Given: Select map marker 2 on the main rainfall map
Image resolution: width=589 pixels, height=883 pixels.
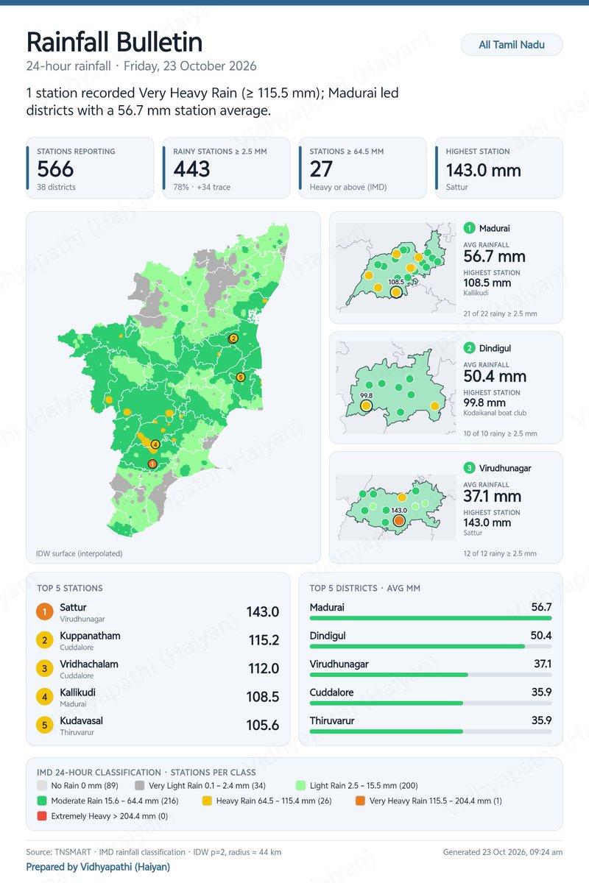Looking at the screenshot, I should coord(233,338).
